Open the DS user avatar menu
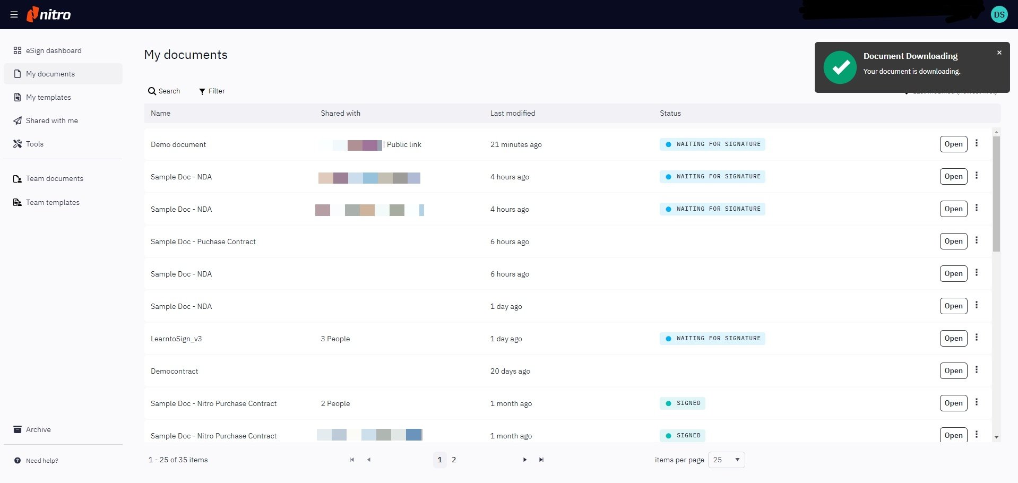This screenshot has height=483, width=1018. point(999,14)
